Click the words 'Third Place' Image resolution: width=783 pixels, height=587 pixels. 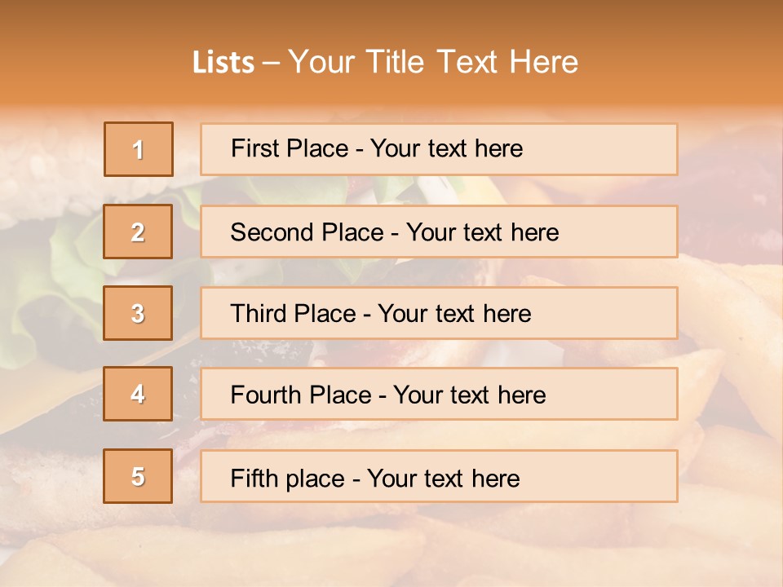[293, 313]
